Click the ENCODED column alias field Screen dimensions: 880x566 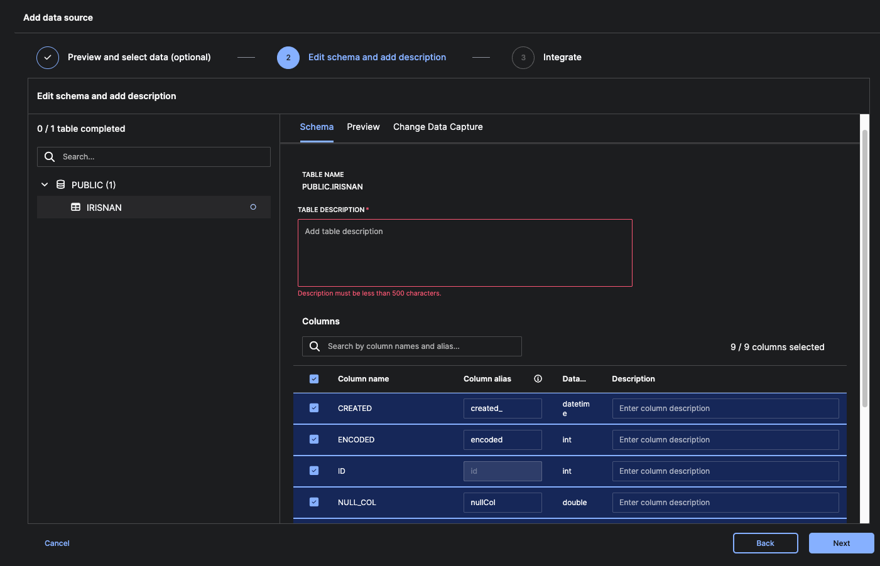pos(502,440)
